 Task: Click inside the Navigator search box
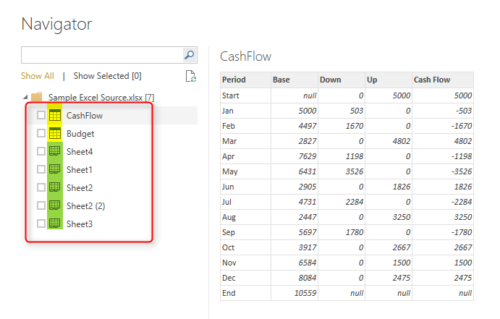[102, 55]
